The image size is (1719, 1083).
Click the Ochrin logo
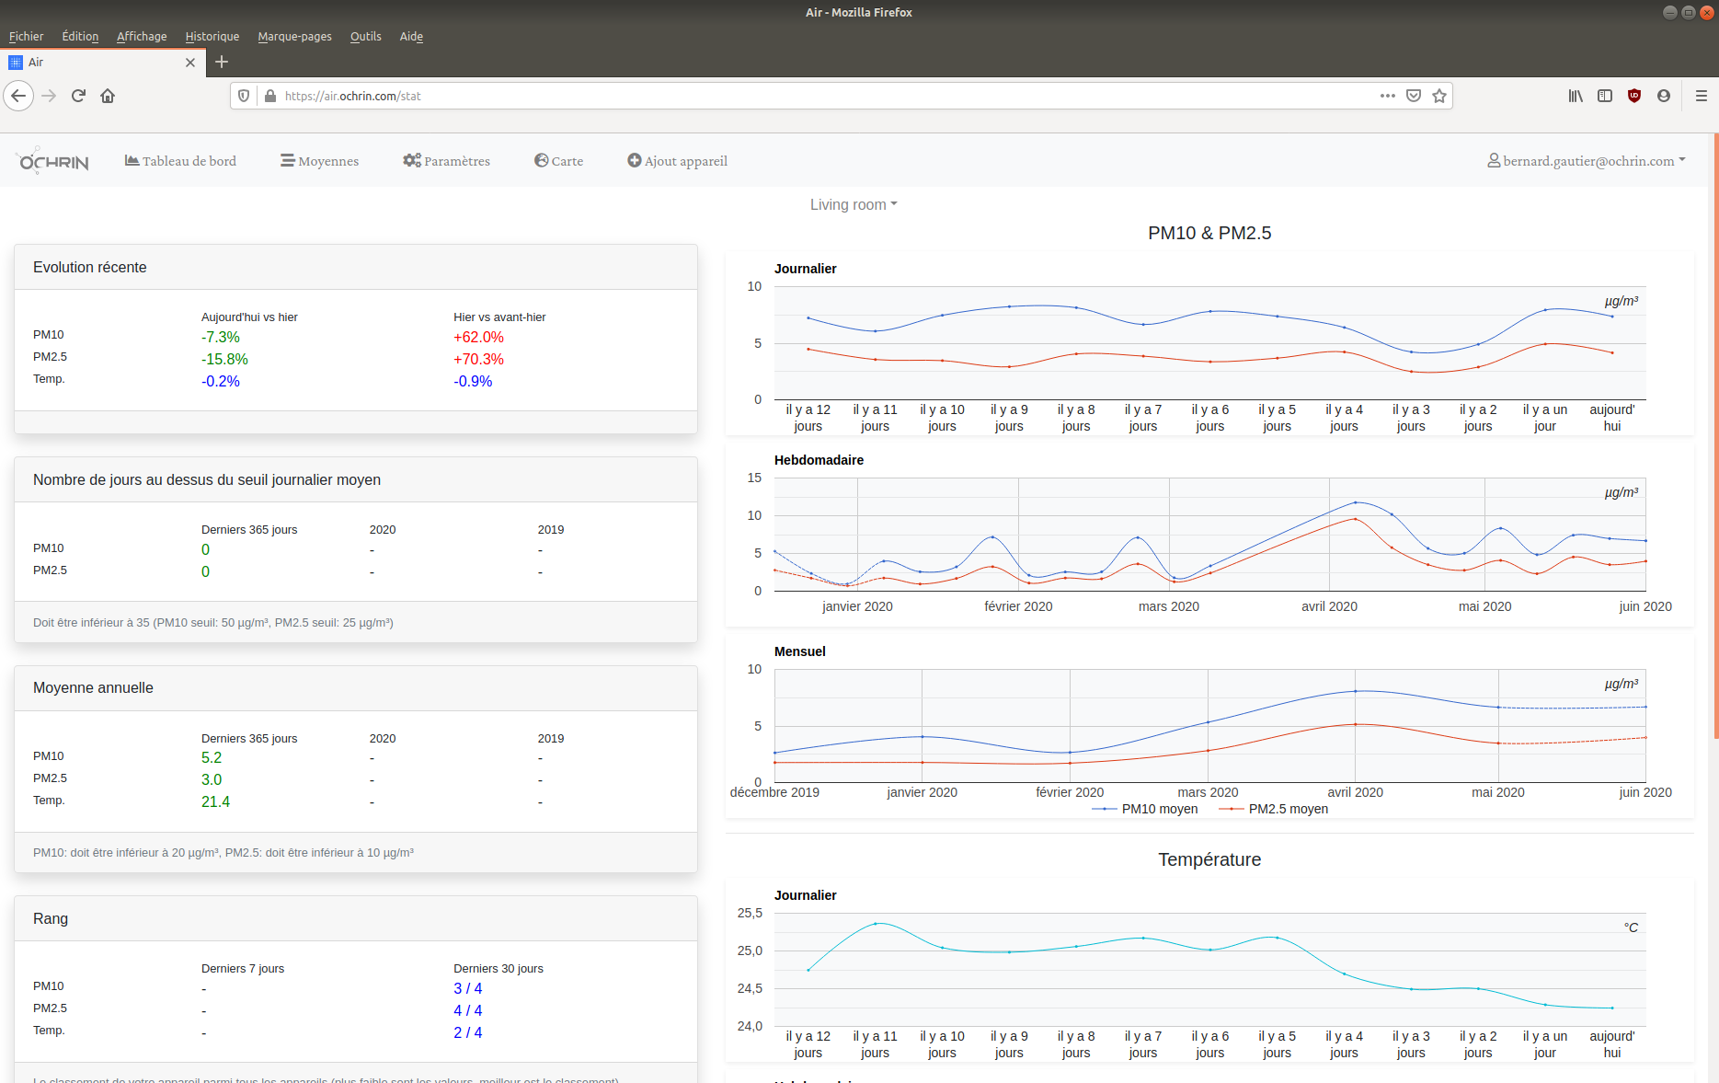[53, 160]
